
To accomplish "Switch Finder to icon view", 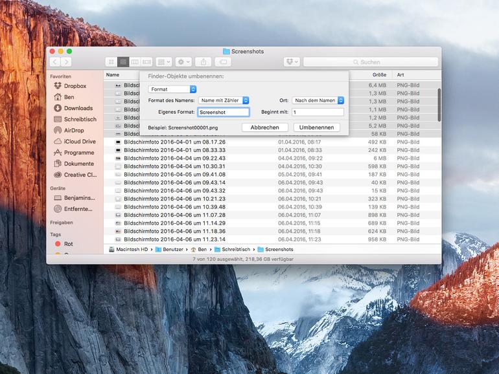I will click(111, 62).
